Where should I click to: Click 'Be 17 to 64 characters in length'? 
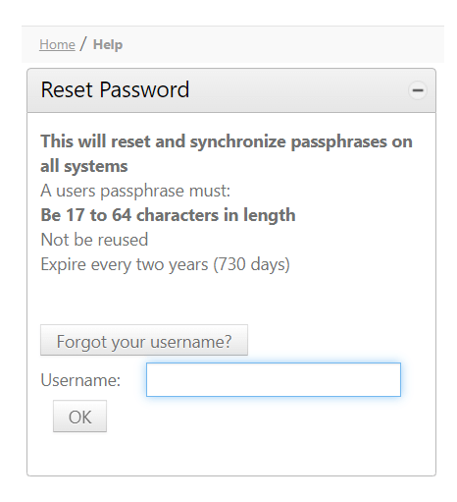pos(168,215)
